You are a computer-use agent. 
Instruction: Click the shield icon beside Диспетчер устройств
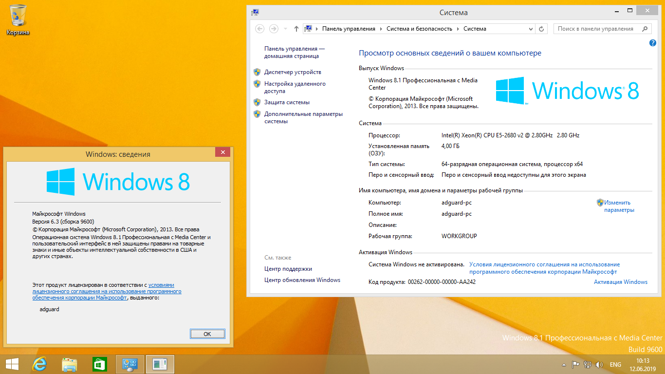click(257, 72)
